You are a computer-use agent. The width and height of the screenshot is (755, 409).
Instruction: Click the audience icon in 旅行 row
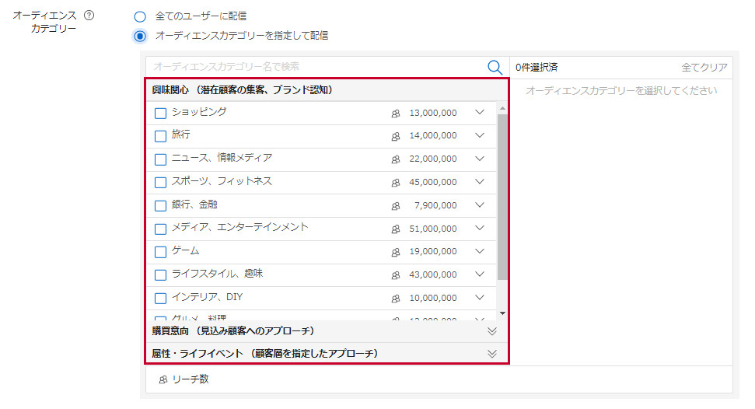pyautogui.click(x=396, y=137)
